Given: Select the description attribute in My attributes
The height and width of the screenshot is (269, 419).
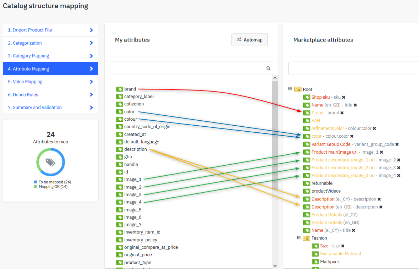Looking at the screenshot, I should (x=135, y=149).
